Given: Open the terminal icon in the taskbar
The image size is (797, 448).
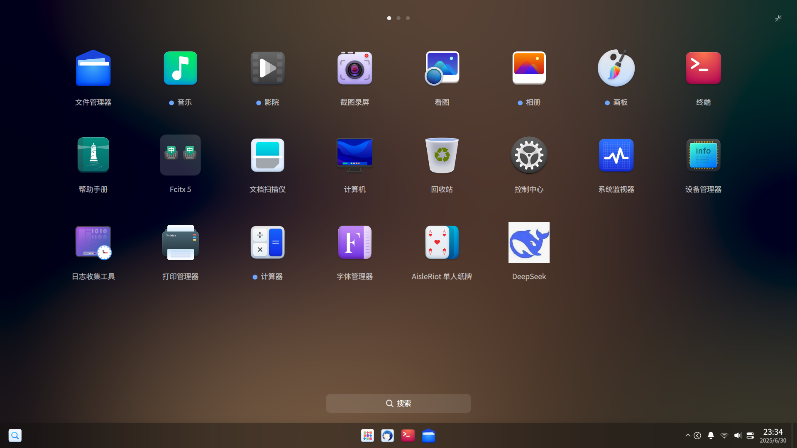Looking at the screenshot, I should pos(408,436).
